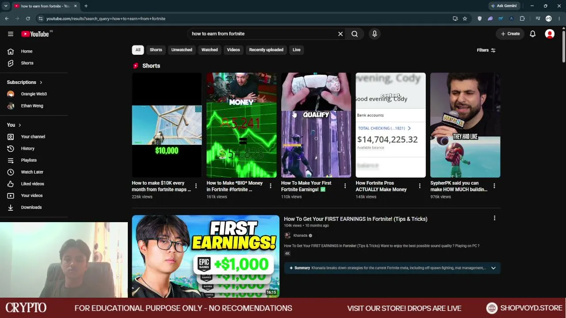Screen dimensions: 566x318
Task: Expand the You section chevron
Action: (19, 125)
